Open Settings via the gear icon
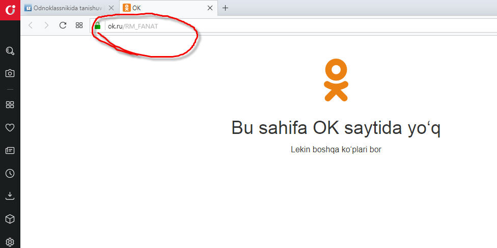 10,241
